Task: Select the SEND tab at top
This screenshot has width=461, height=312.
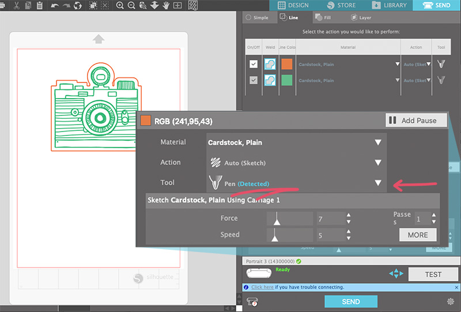Action: click(x=437, y=5)
